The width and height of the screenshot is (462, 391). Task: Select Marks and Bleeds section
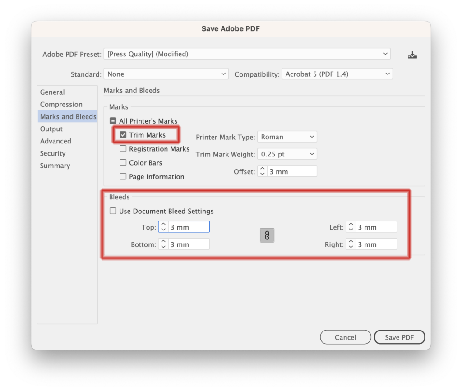click(x=67, y=117)
